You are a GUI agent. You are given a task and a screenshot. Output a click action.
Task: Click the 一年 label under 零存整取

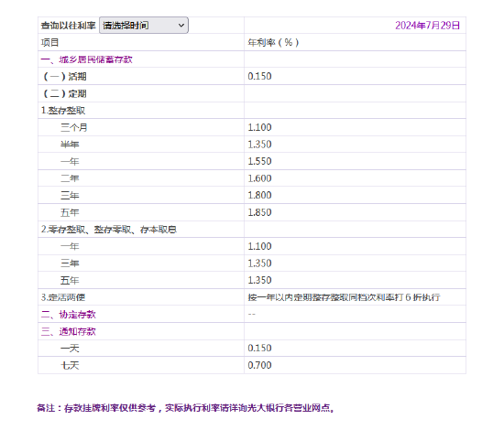pyautogui.click(x=70, y=246)
